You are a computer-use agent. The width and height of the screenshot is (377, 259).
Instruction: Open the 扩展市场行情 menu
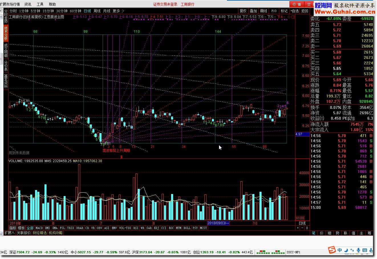click(10, 4)
